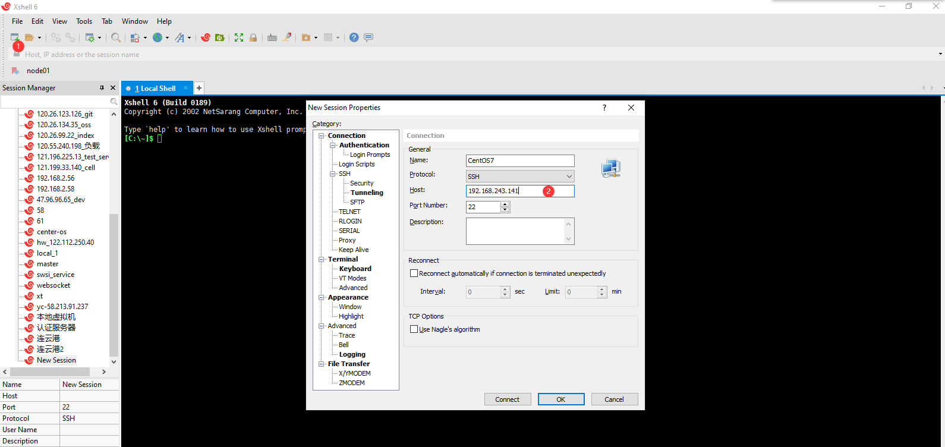The image size is (945, 447).
Task: Open the Tools menu
Action: [x=84, y=21]
